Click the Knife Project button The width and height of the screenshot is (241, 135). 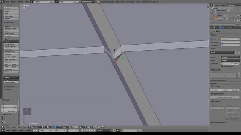point(11,69)
